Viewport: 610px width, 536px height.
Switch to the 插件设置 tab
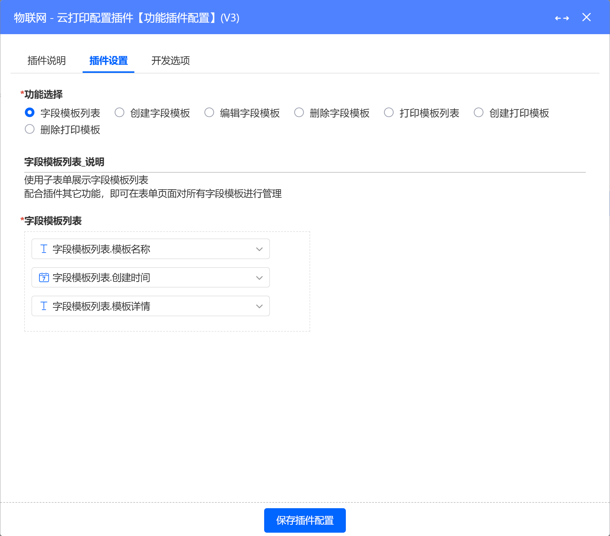pyautogui.click(x=108, y=60)
